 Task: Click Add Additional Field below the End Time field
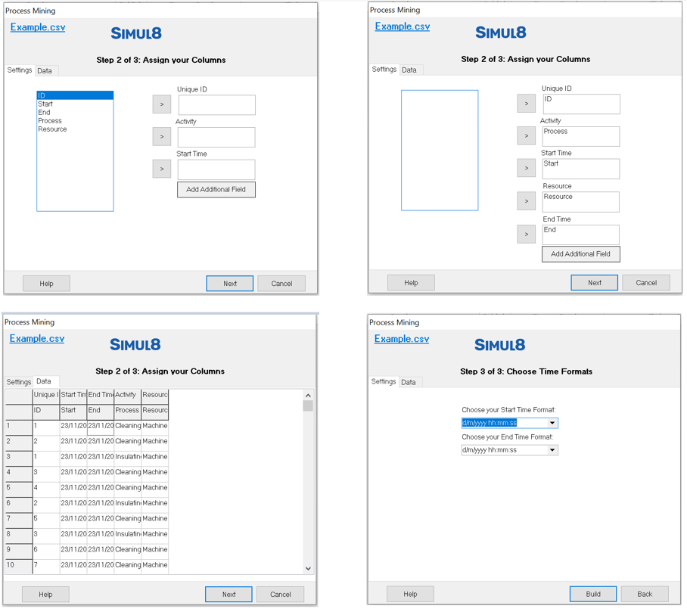(580, 254)
